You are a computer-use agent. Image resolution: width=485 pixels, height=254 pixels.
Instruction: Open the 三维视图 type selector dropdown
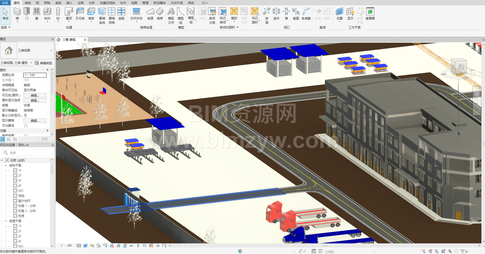[x=51, y=51]
